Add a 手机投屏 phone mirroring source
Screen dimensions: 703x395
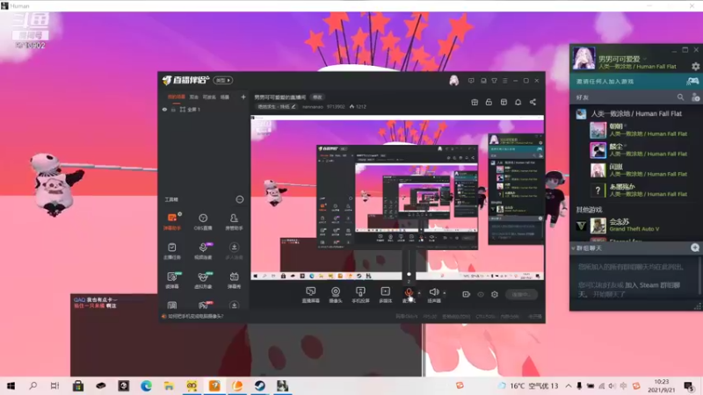click(x=360, y=295)
